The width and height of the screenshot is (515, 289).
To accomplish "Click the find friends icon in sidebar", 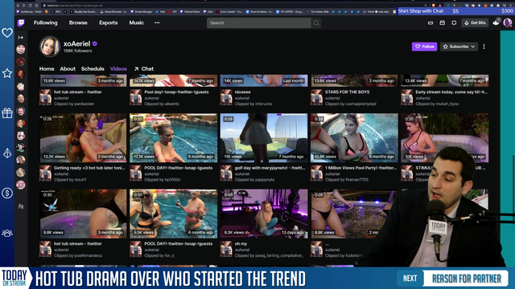I will (21, 206).
